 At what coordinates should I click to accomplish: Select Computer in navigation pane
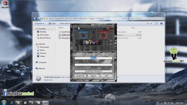click(x=42, y=62)
